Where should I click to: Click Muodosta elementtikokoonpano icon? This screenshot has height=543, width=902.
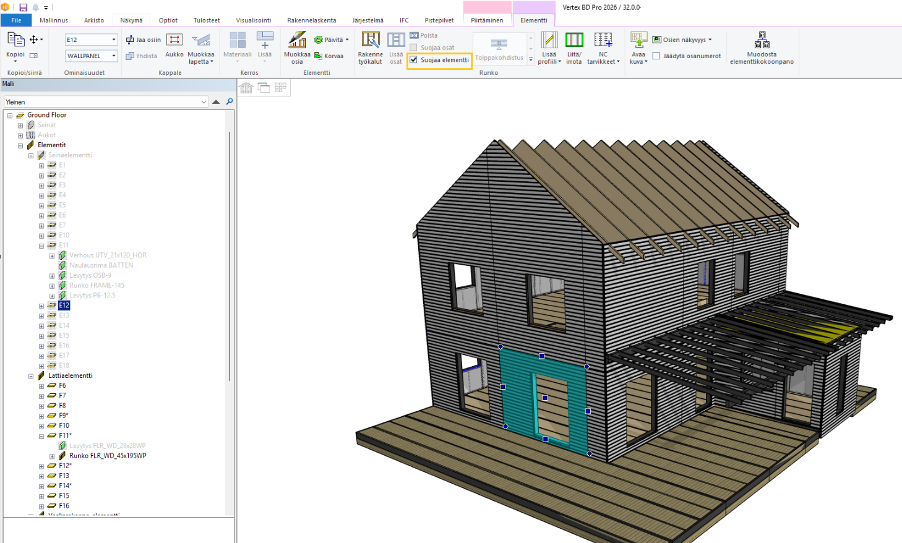762,40
